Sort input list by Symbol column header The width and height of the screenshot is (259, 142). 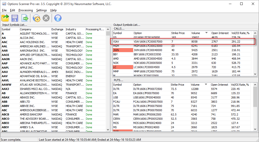point(10,29)
